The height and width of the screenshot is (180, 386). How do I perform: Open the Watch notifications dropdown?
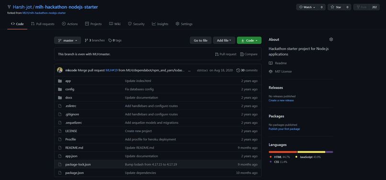click(x=307, y=7)
